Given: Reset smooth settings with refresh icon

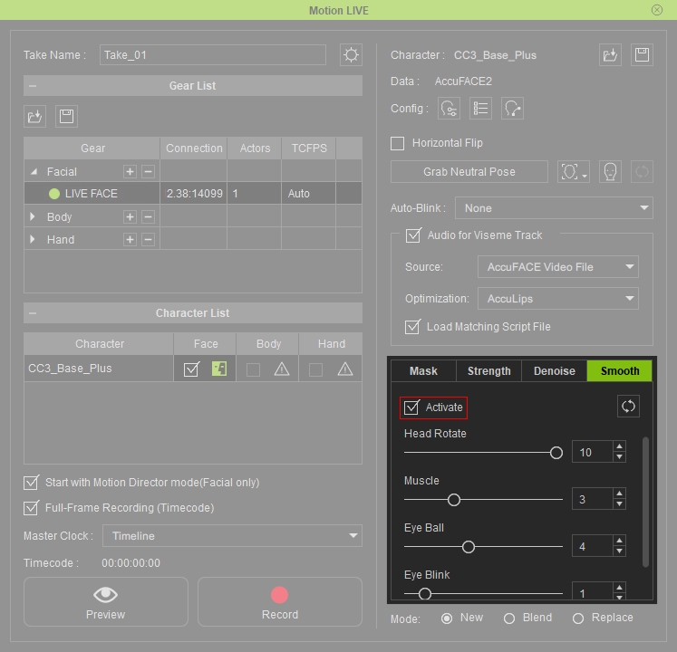Looking at the screenshot, I should (x=628, y=406).
